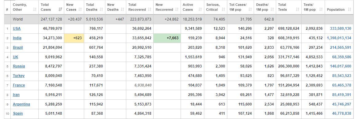356x119 pixels.
Task: Click World active cases 18,253,519
Action: click(192, 19)
